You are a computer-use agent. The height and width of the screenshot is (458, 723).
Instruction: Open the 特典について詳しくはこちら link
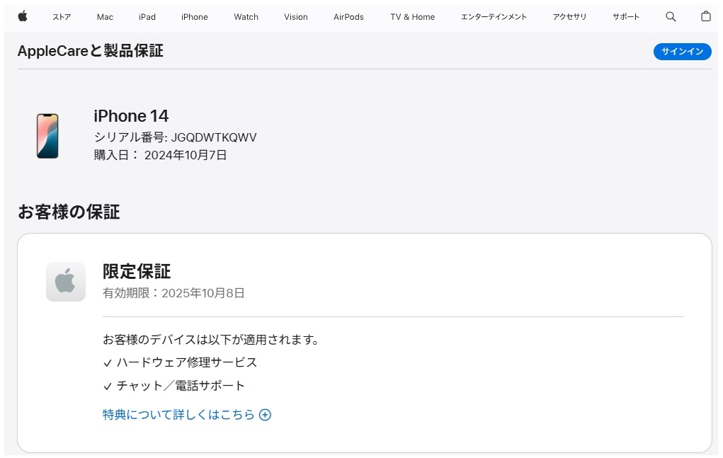[x=178, y=415]
